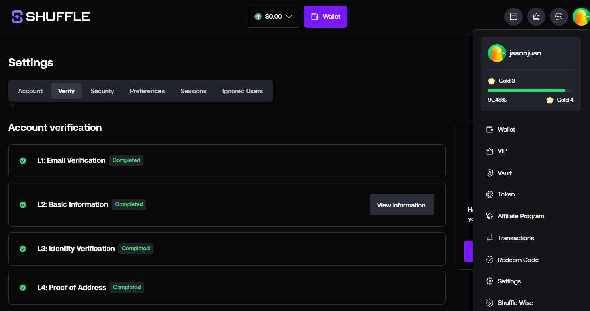Click the Token icon in menu

(490, 194)
